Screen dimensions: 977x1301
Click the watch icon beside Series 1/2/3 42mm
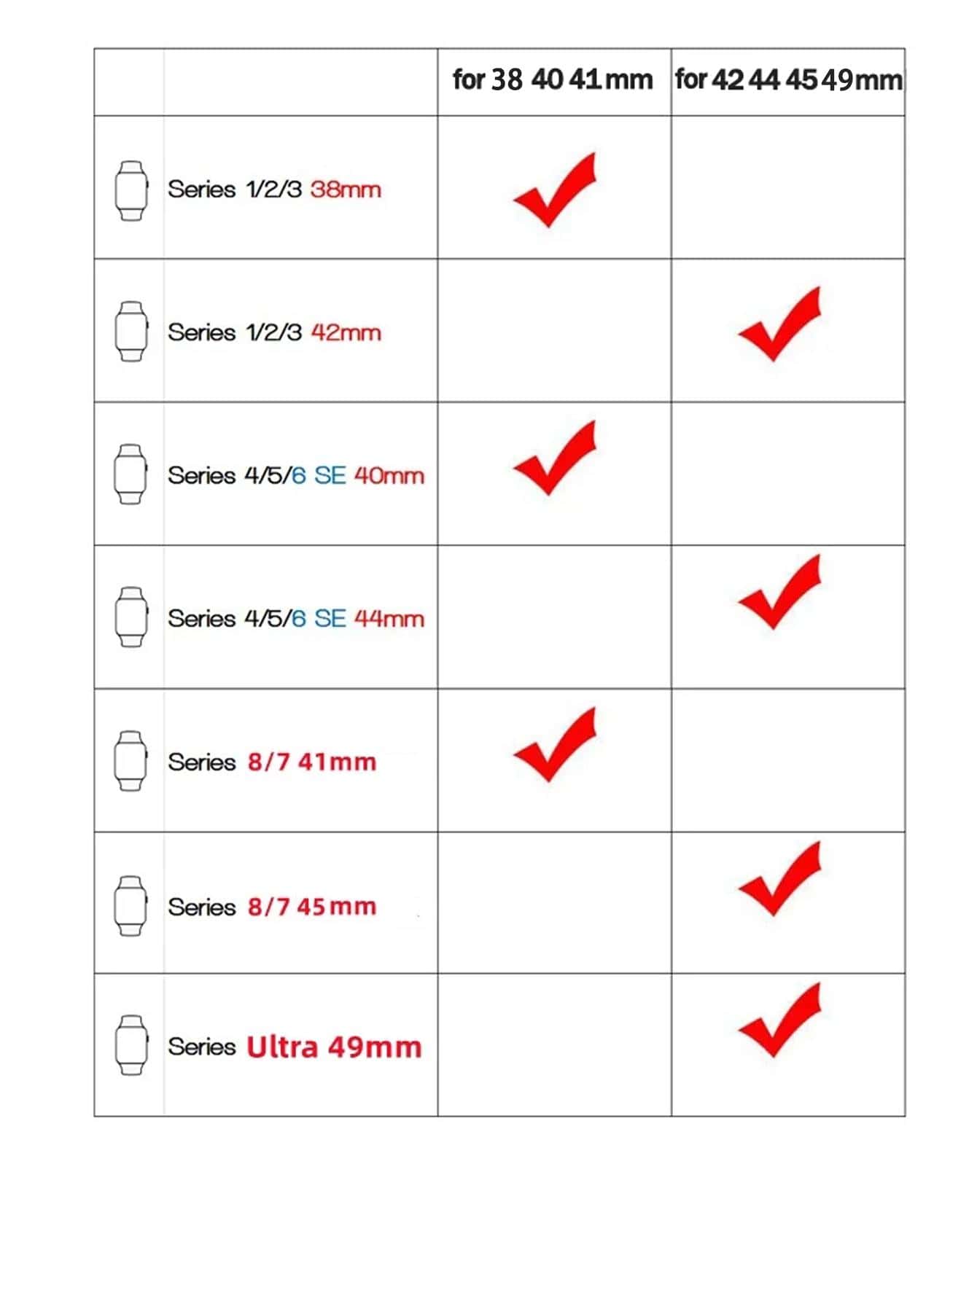coord(131,331)
